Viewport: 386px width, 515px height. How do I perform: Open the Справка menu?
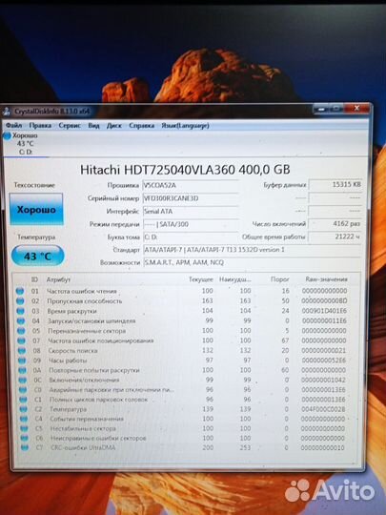141,125
